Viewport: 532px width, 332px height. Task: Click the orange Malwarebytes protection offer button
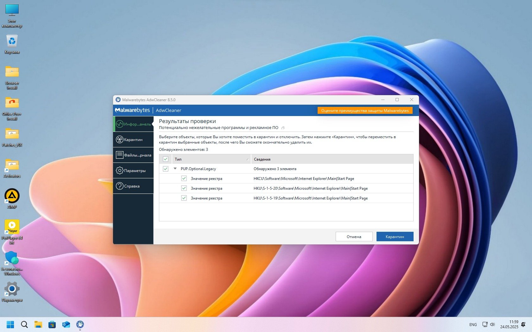click(365, 110)
